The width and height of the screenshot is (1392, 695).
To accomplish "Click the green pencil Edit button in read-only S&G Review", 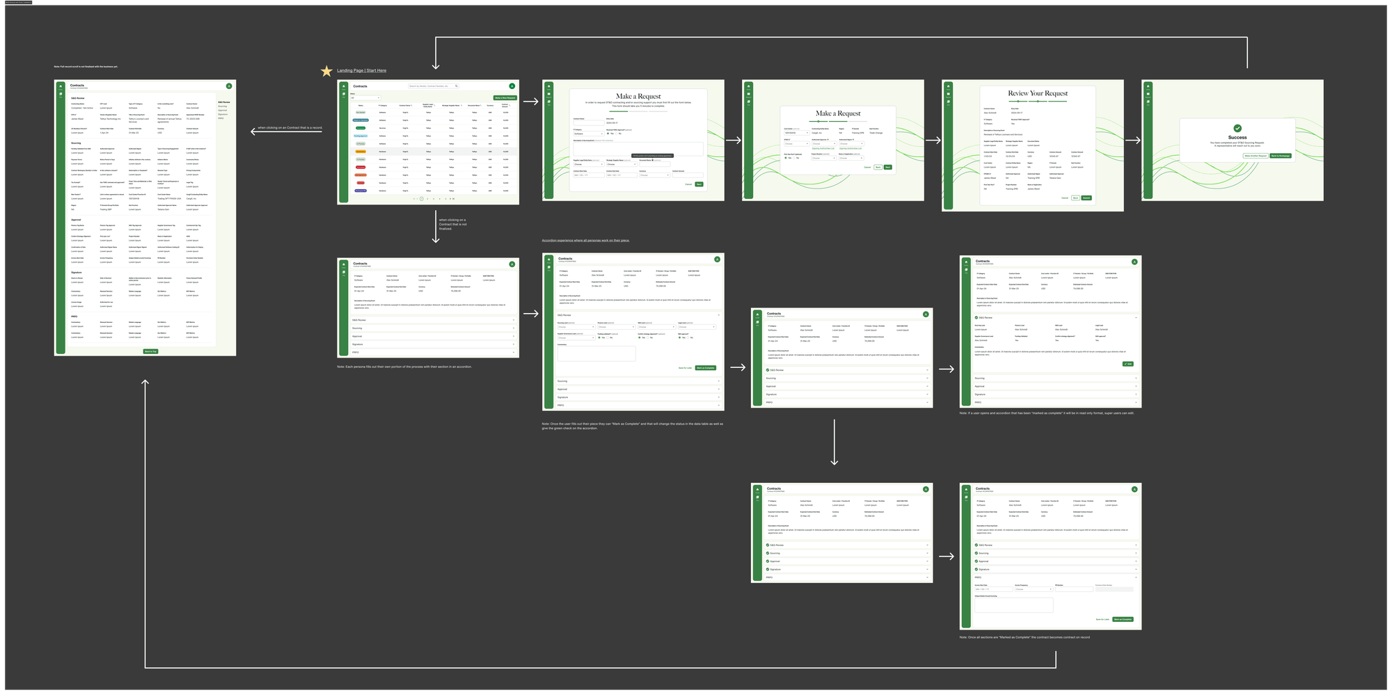I will click(x=1128, y=364).
